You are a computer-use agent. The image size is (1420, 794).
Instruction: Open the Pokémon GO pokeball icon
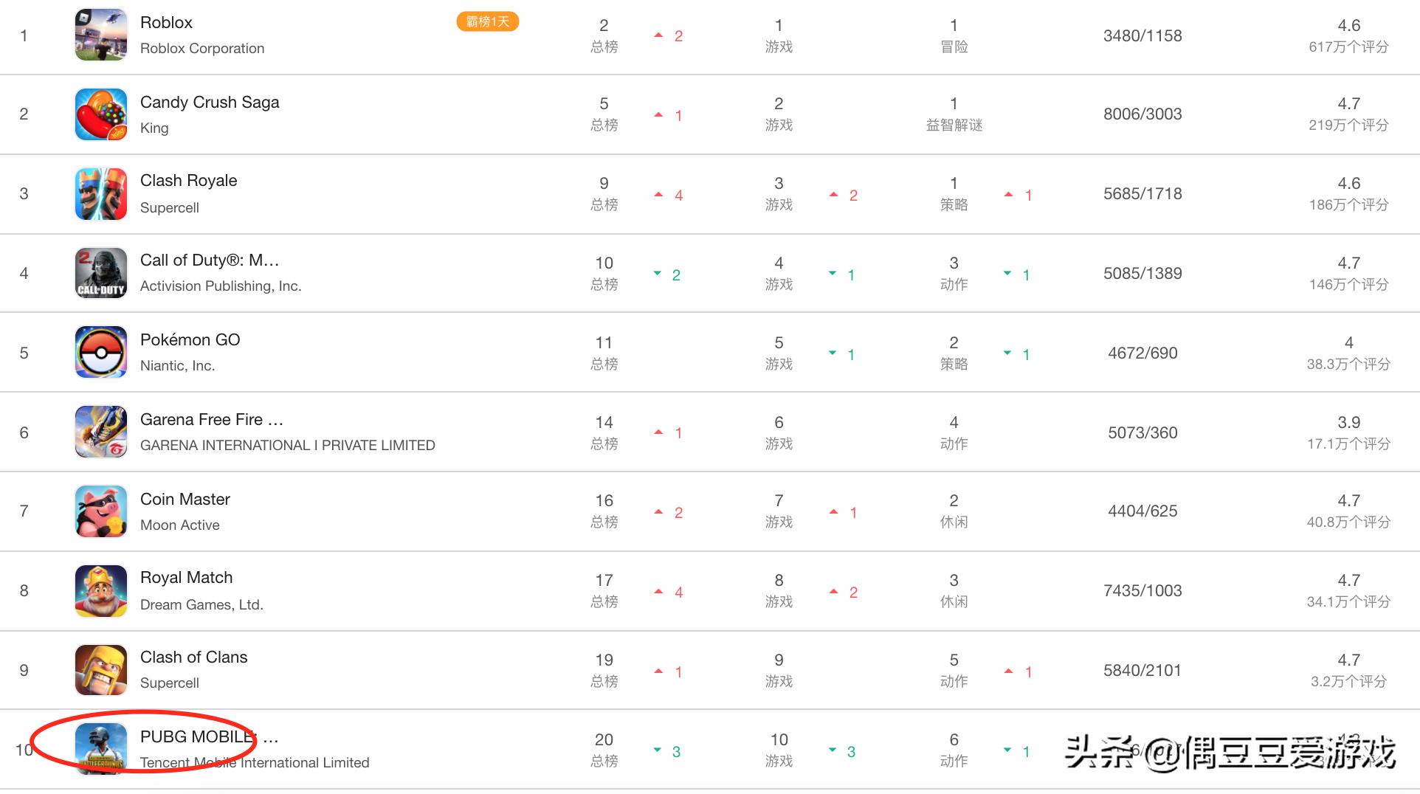[101, 353]
